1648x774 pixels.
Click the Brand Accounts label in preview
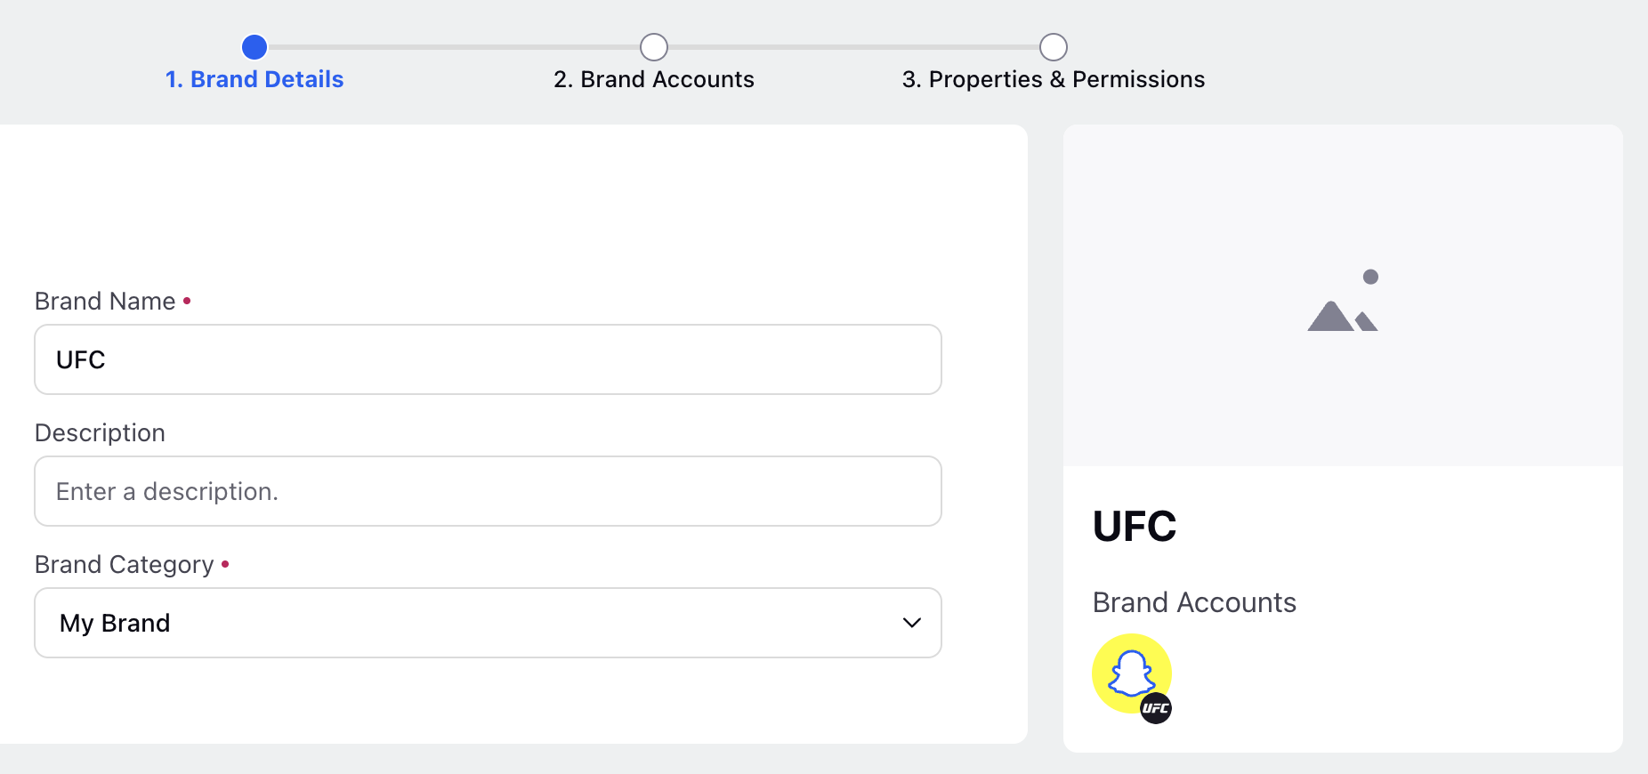(1194, 602)
